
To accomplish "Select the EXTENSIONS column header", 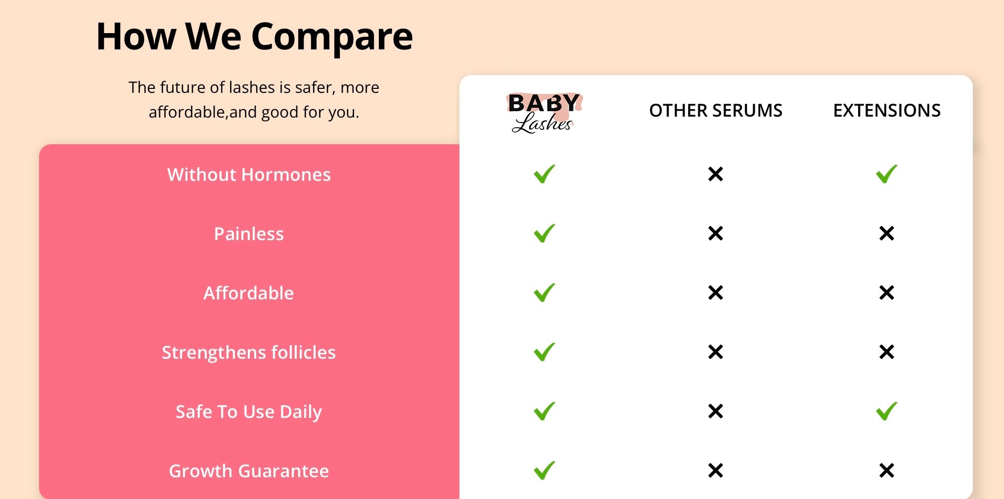I will [886, 110].
